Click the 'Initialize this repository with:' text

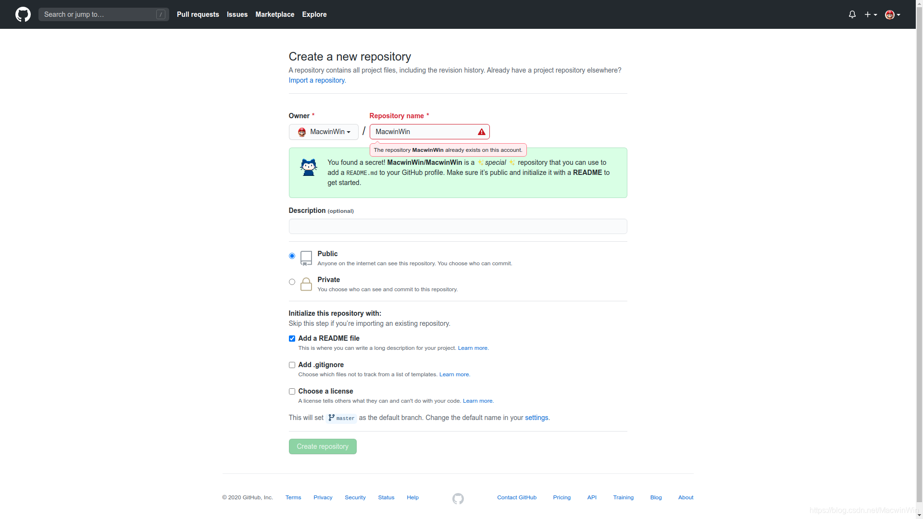pyautogui.click(x=335, y=313)
